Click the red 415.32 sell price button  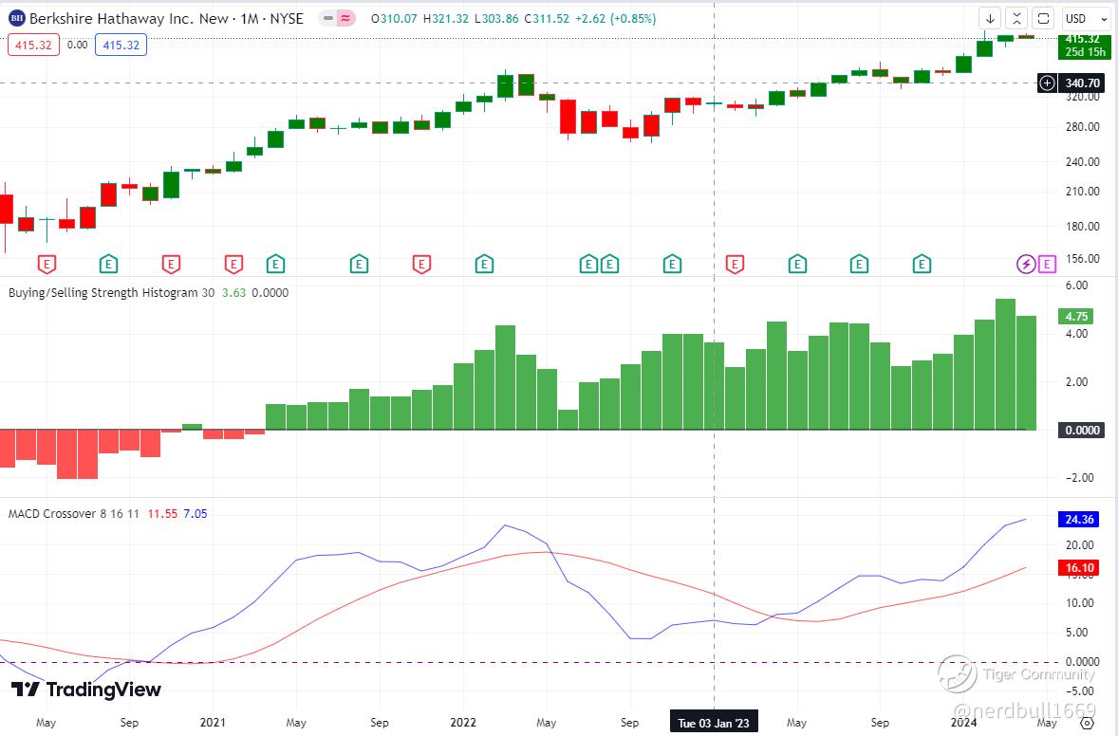[x=33, y=45]
